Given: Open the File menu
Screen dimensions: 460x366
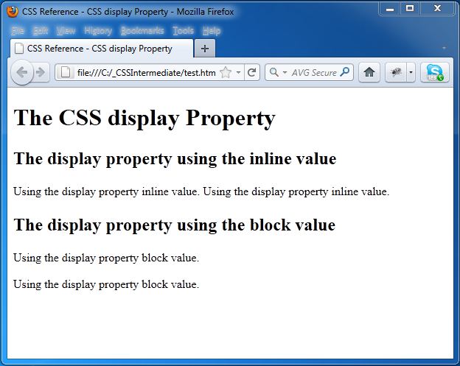Looking at the screenshot, I should 18,30.
